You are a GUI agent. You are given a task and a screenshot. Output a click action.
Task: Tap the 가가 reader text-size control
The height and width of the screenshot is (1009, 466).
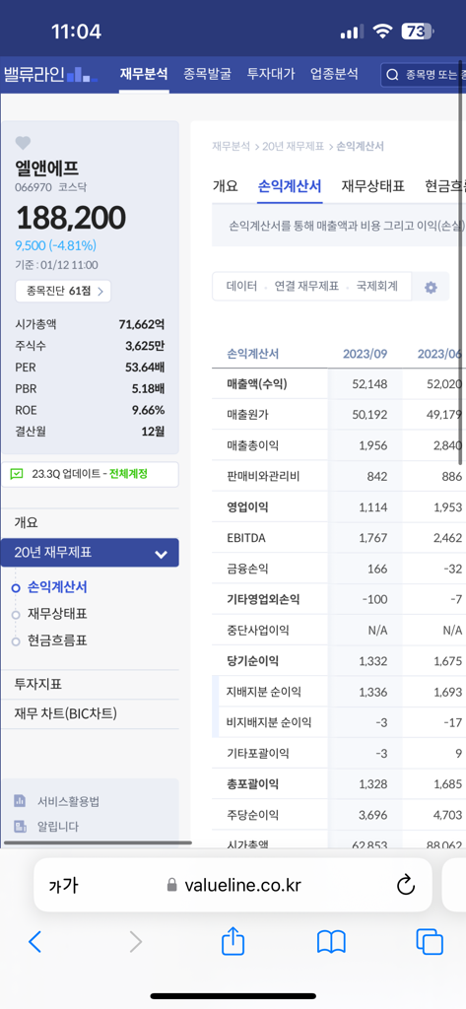point(63,886)
